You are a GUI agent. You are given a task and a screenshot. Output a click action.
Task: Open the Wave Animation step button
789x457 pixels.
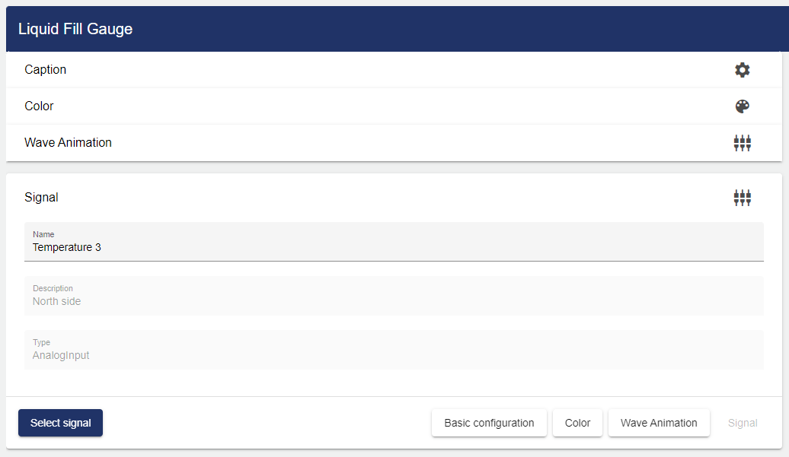(x=659, y=423)
